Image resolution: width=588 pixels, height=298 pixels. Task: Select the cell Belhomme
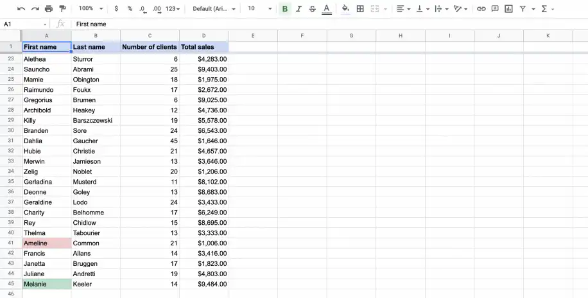tap(96, 212)
